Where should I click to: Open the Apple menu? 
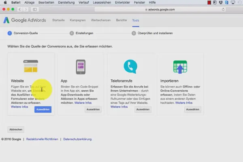[5, 2]
